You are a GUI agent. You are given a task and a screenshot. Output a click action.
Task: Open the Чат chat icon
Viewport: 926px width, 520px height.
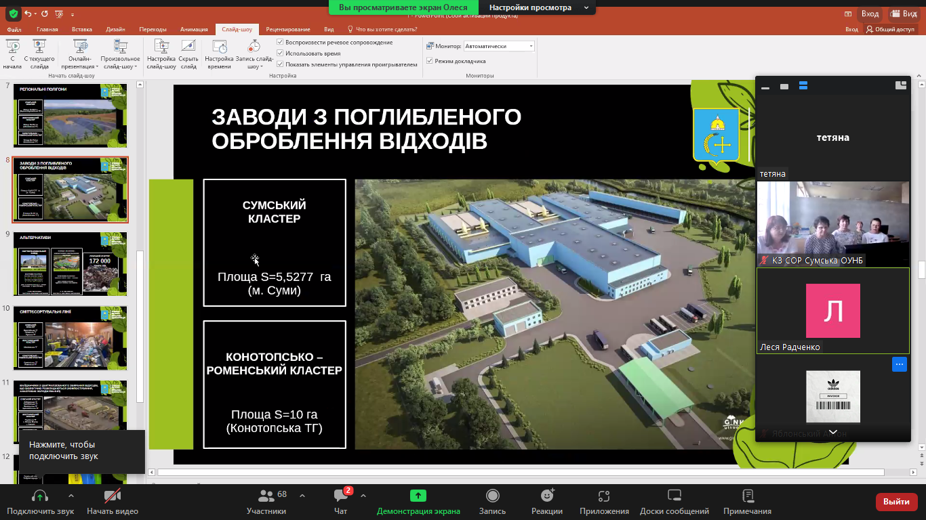(340, 496)
